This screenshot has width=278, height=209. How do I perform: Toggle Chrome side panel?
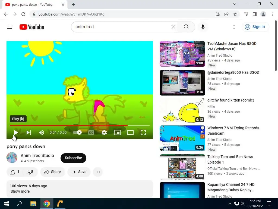[255, 14]
